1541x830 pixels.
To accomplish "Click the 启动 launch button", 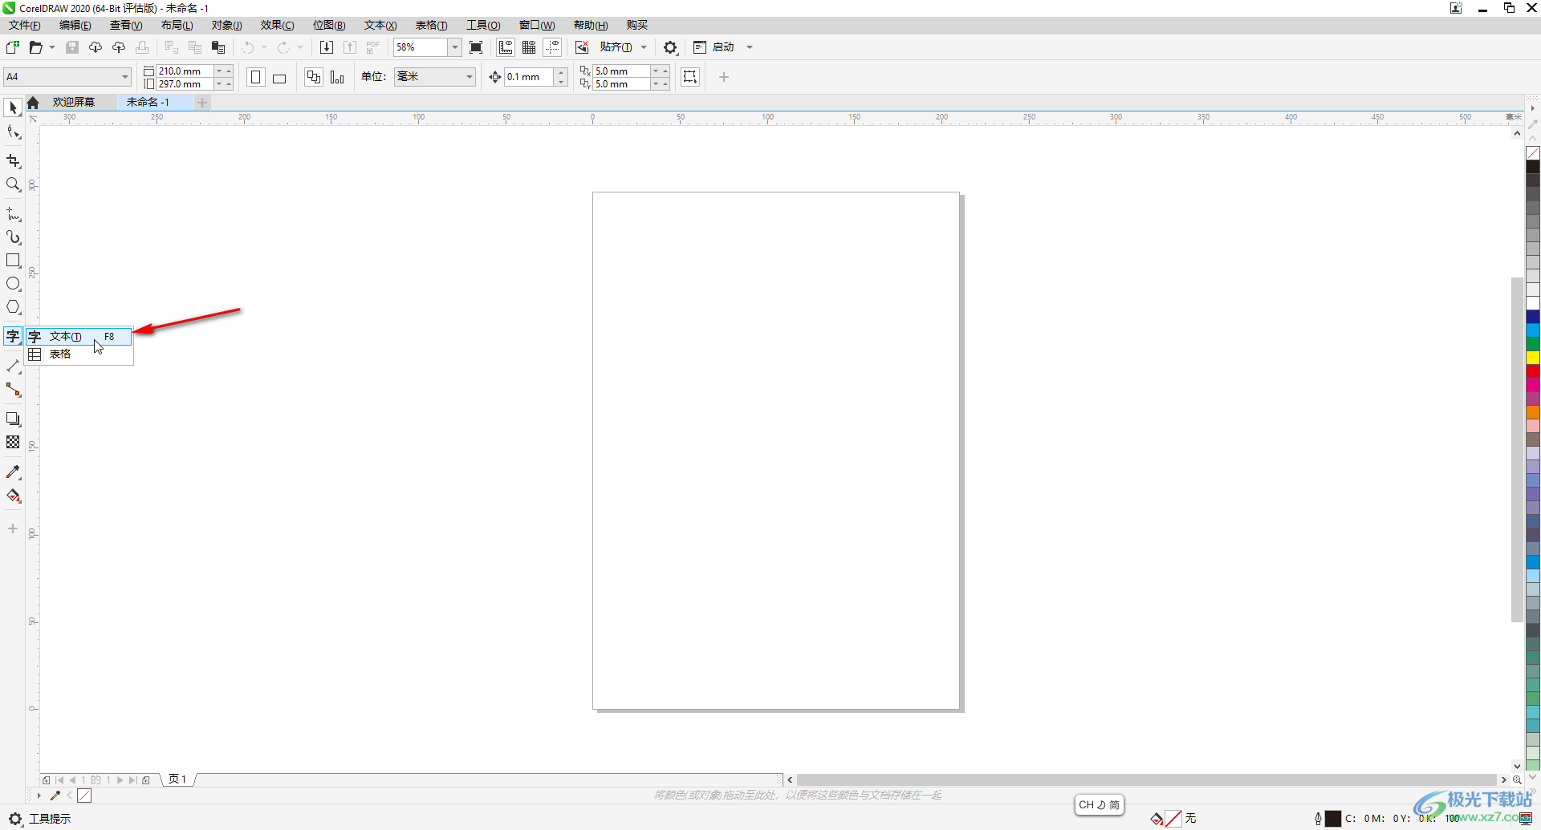I will pos(714,47).
